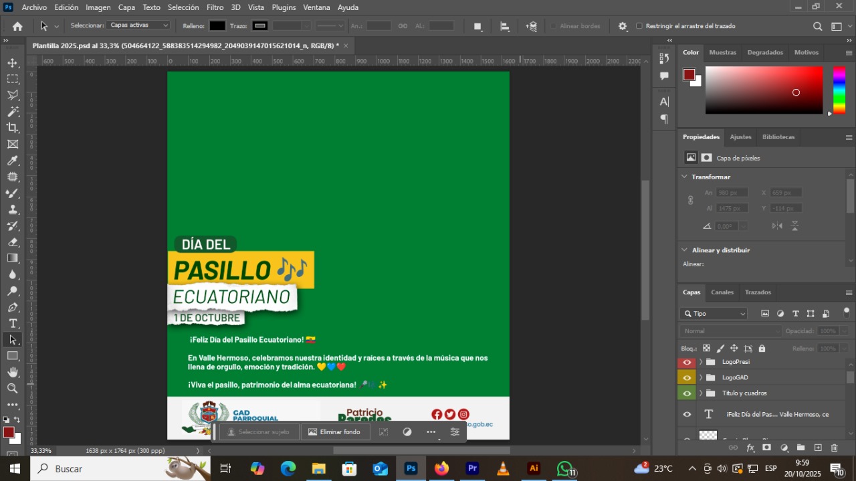Screen dimensions: 856x481
Task: Choose the Zoom tool in the toolbar
Action: point(13,388)
